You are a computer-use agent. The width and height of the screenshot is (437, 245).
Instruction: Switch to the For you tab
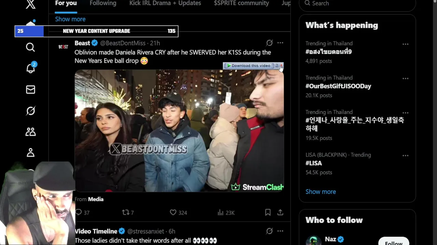pyautogui.click(x=66, y=3)
